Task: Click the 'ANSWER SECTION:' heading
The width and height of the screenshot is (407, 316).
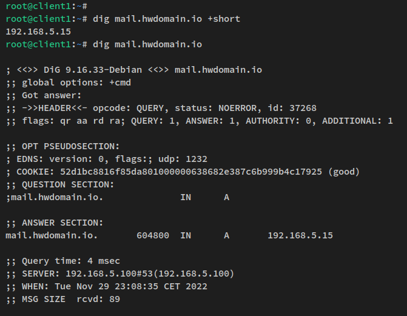Action: coord(62,223)
